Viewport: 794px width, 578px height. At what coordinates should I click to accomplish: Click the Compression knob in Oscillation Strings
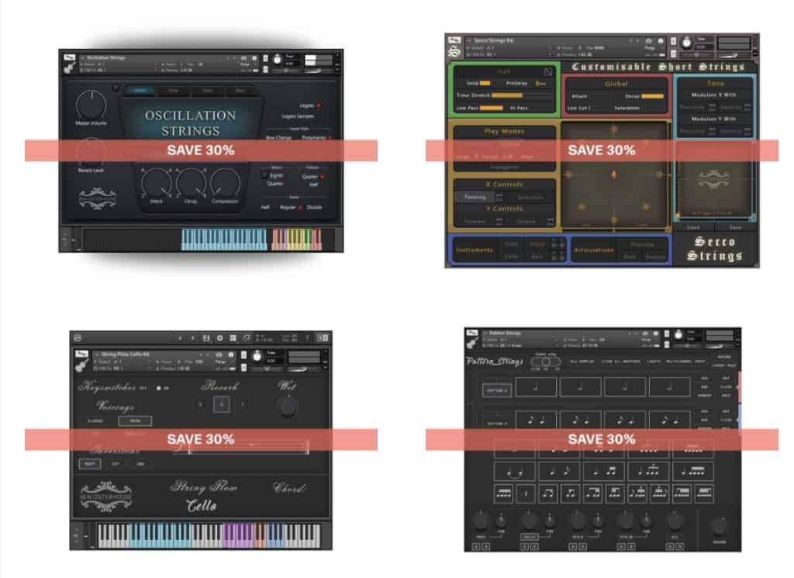[225, 183]
